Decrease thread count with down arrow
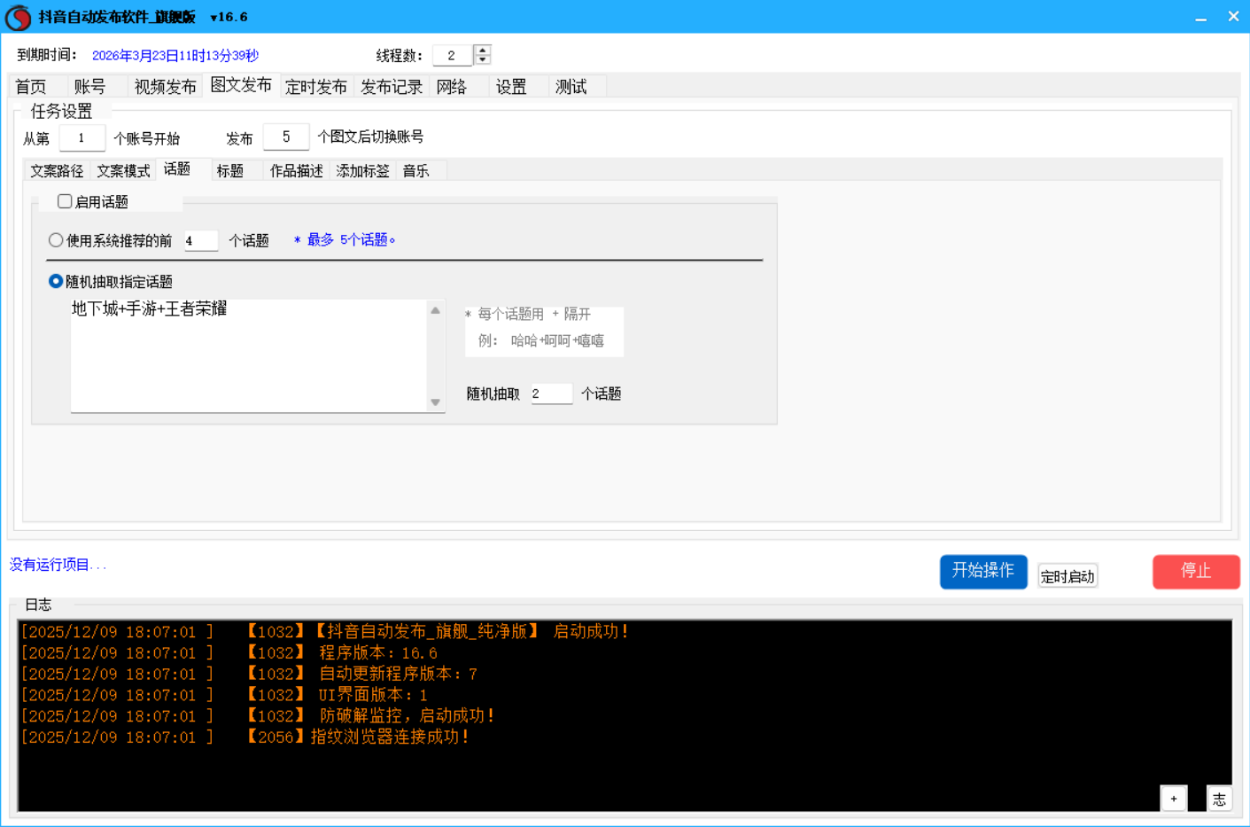1250x827 pixels. click(x=482, y=60)
